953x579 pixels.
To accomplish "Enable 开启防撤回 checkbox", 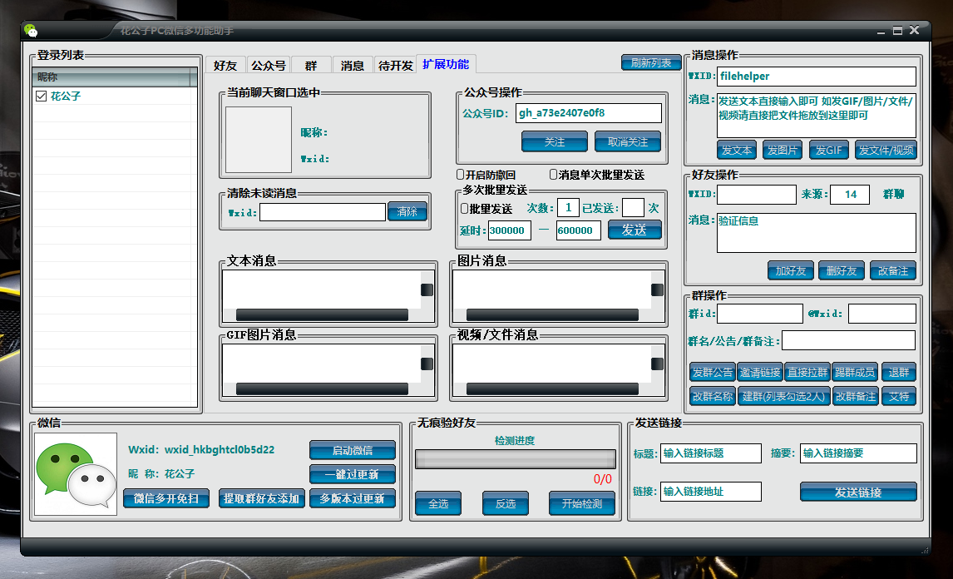I will 461,175.
